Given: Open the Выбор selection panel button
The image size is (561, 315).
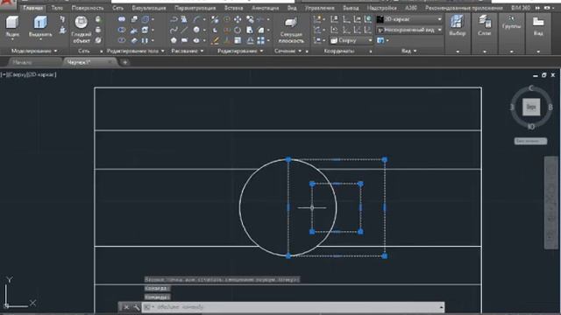Looking at the screenshot, I should (x=458, y=25).
